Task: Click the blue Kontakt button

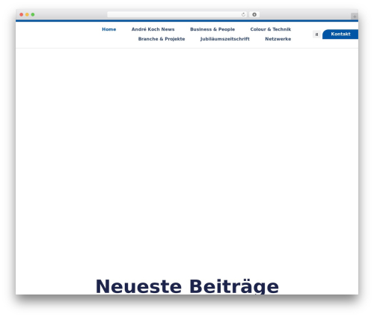Action: coord(340,34)
